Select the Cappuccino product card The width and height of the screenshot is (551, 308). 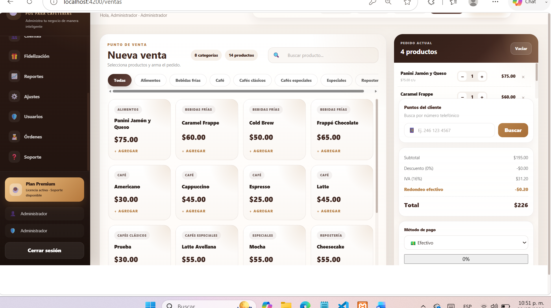point(207,193)
